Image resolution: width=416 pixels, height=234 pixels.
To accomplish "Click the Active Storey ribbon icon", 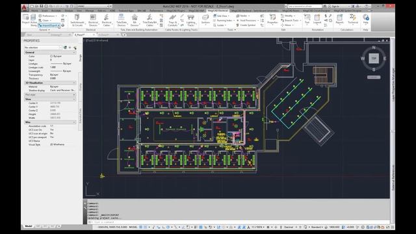I will (x=33, y=20).
